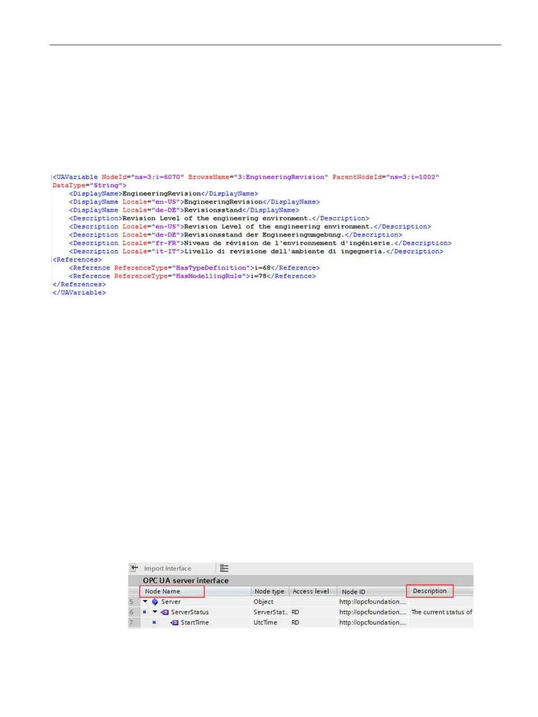Screen dimensions: 538x717
Task: Click the Import interface arrow icon
Action: pos(134,568)
